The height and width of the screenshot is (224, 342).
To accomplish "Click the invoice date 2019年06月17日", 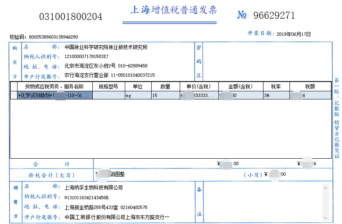I will 294,35.
